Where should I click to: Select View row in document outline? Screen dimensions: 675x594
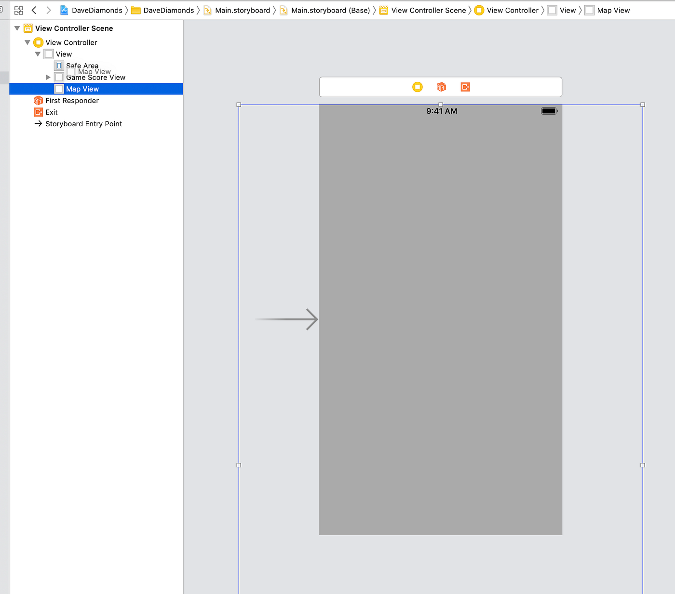tap(96, 54)
